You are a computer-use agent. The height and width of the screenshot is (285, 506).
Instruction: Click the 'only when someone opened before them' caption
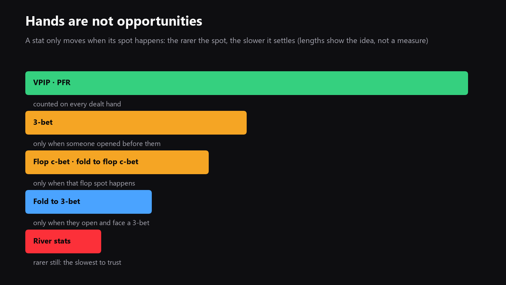pos(97,144)
